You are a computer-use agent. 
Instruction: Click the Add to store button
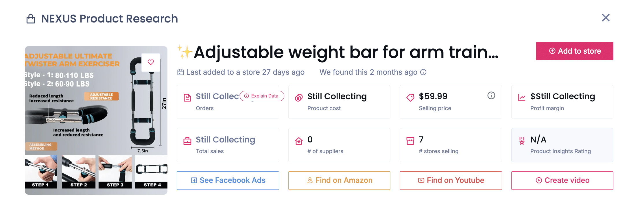tap(574, 51)
